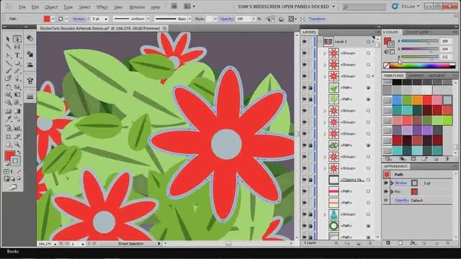Open the fill color dropdown in the control bar
Viewport: 461px width, 259px height.
(53, 19)
